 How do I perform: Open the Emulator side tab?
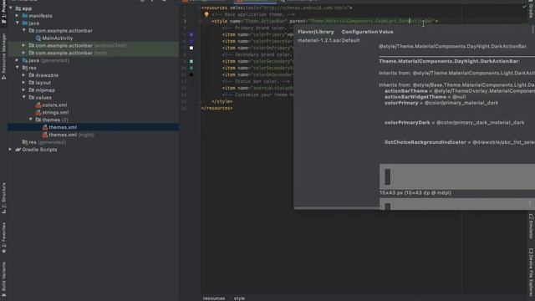531,227
